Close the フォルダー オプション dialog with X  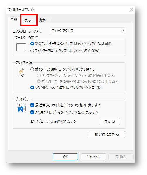pos(131,9)
